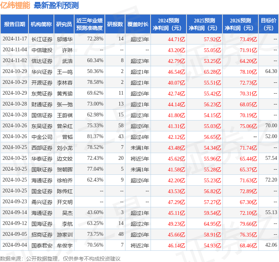The height and width of the screenshot is (262, 279).
Task: Click the 2025预测净利润 column header
Action: 204,24
